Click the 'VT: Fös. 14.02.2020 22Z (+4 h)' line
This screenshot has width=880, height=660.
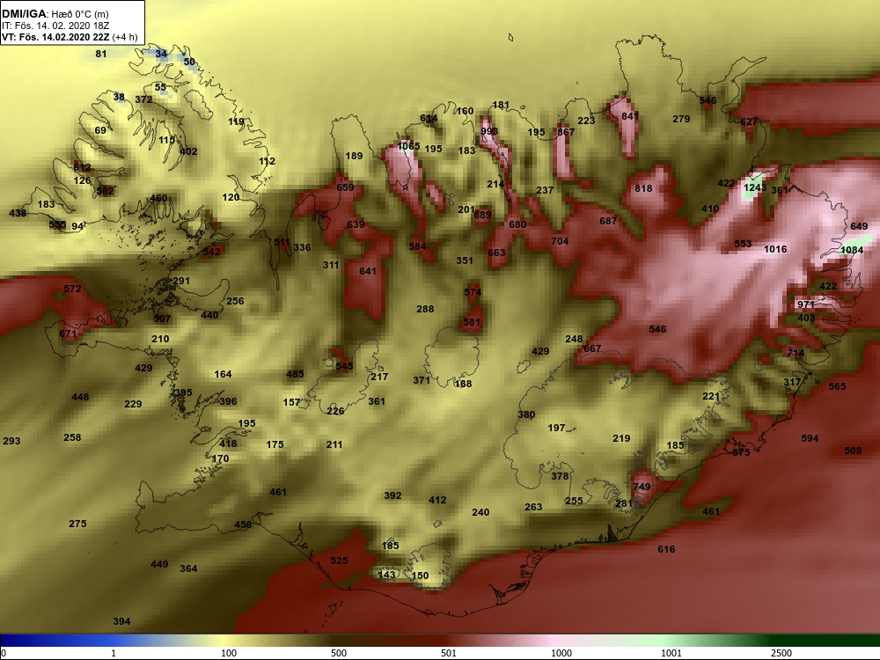(x=69, y=37)
